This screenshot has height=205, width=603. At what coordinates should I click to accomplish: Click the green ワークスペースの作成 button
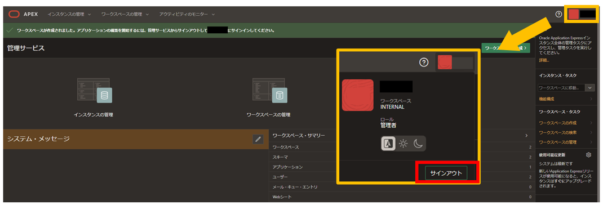point(506,48)
